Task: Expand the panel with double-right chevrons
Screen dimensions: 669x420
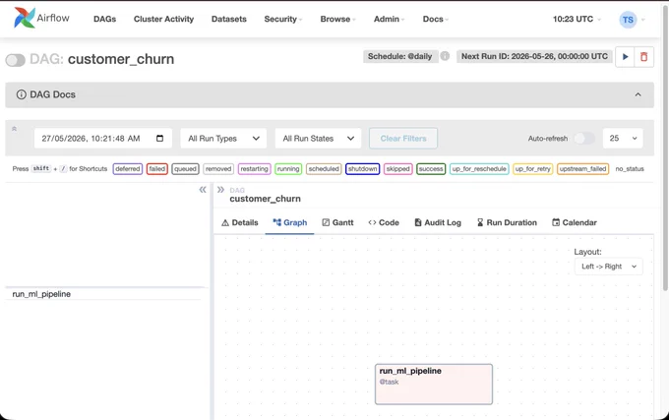Action: click(220, 190)
